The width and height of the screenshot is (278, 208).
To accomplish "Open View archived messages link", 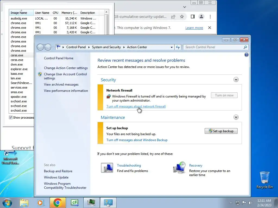I will pos(61,84).
